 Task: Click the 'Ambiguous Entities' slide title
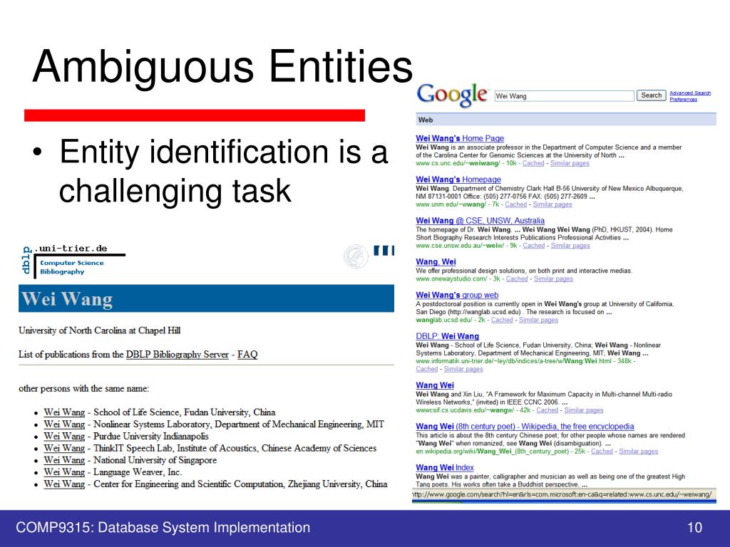tap(222, 67)
